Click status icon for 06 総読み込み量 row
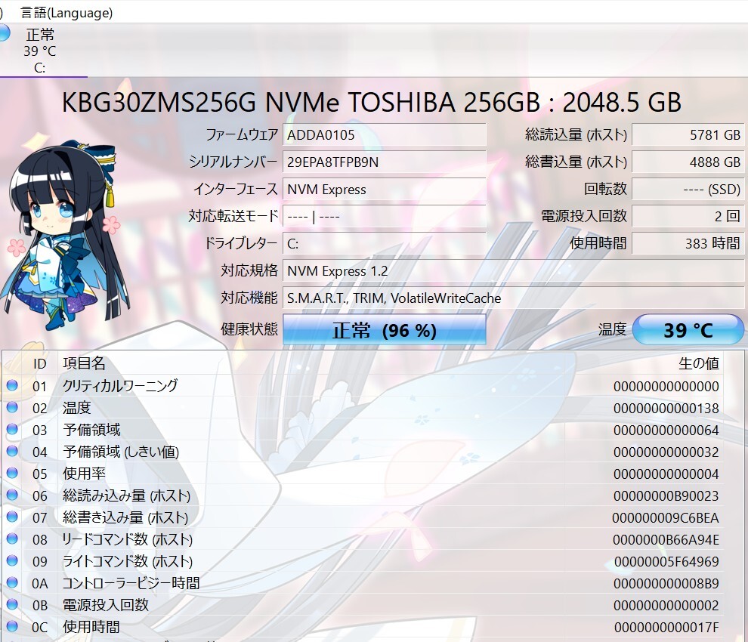The height and width of the screenshot is (642, 748). point(12,495)
